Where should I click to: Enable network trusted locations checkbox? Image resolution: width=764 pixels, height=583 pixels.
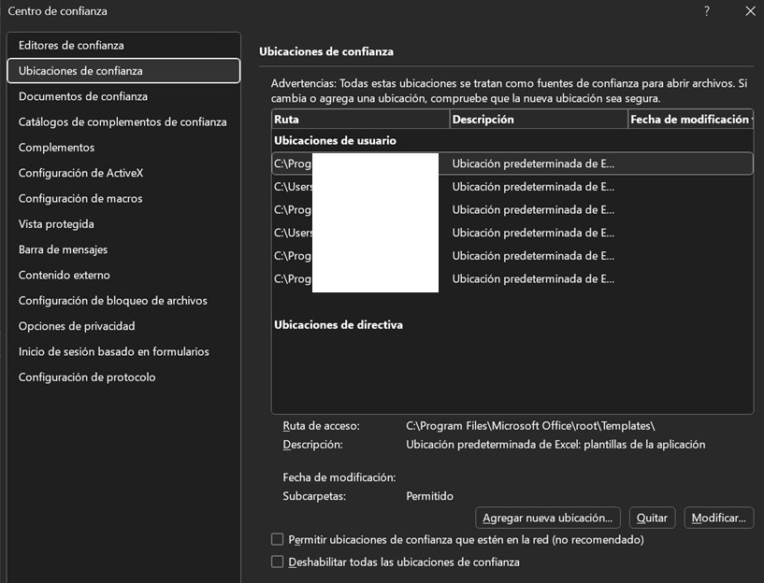pyautogui.click(x=277, y=539)
